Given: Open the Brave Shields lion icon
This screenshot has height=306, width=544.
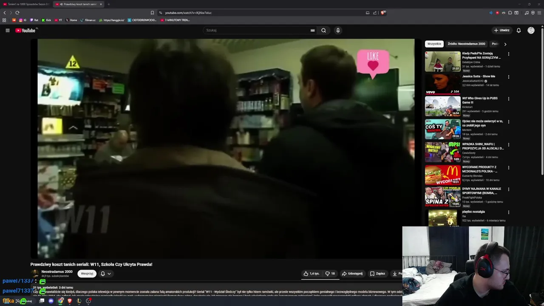Looking at the screenshot, I should point(382,13).
